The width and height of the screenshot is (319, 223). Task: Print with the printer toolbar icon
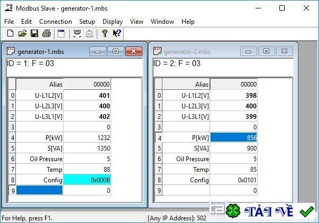47,33
